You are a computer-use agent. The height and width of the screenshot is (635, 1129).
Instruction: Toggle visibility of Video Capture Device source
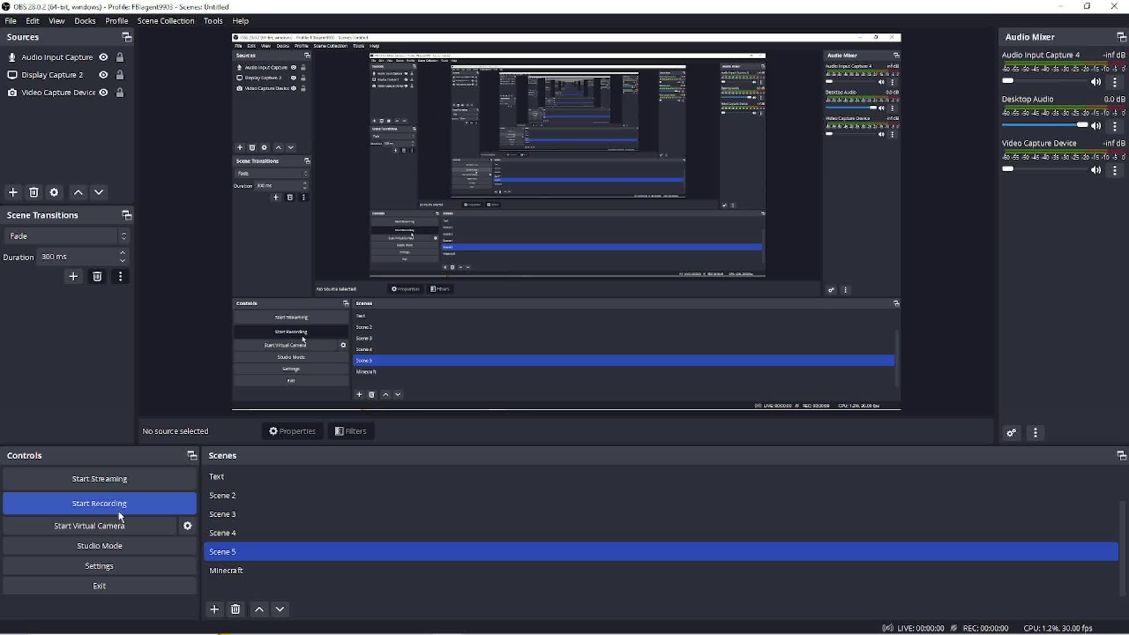[103, 92]
